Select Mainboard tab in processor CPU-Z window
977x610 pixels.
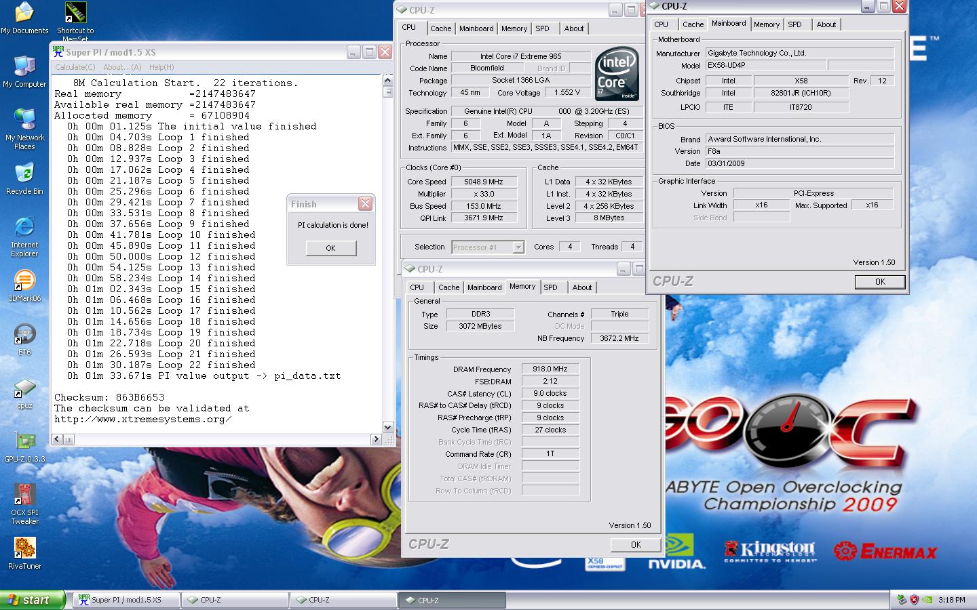click(x=476, y=28)
